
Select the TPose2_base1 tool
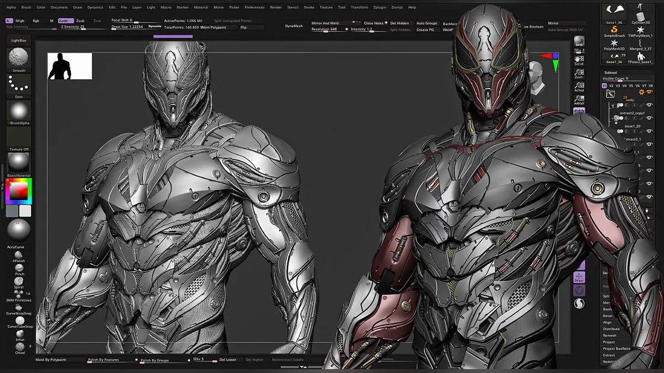coord(640,58)
